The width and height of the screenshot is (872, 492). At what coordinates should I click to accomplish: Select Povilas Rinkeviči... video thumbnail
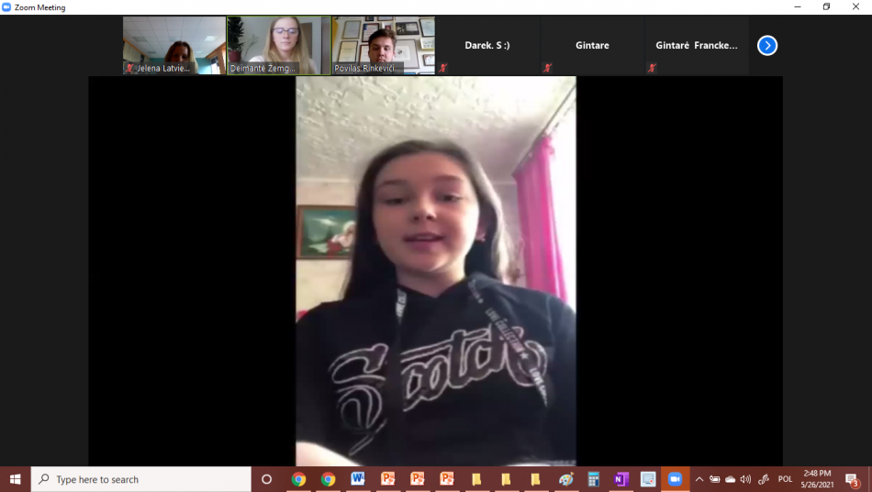[383, 45]
